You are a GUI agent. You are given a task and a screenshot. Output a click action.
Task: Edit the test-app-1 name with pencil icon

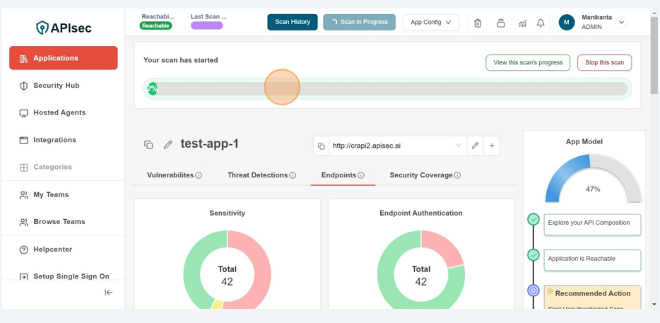[x=167, y=145]
